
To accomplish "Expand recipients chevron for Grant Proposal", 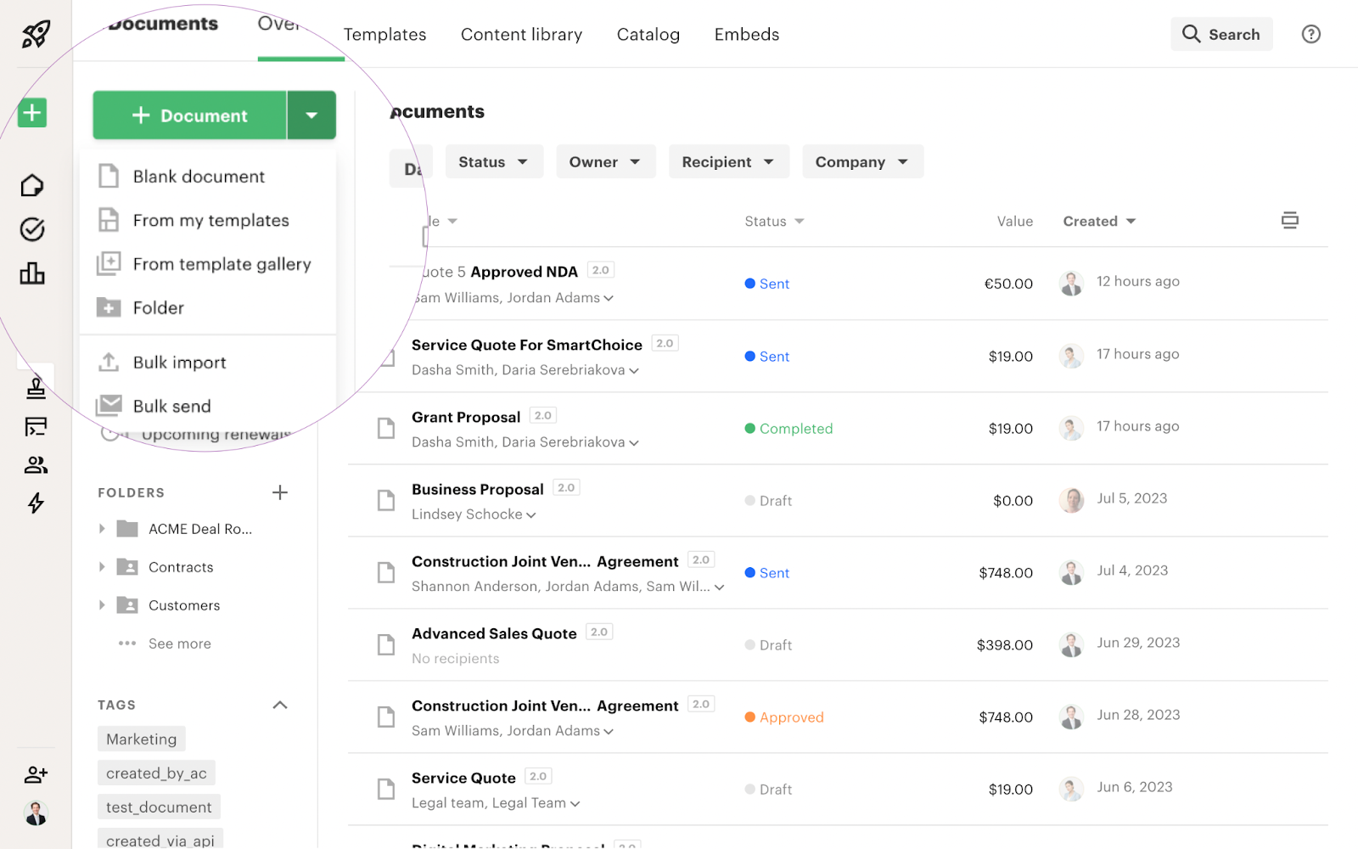I will [634, 443].
